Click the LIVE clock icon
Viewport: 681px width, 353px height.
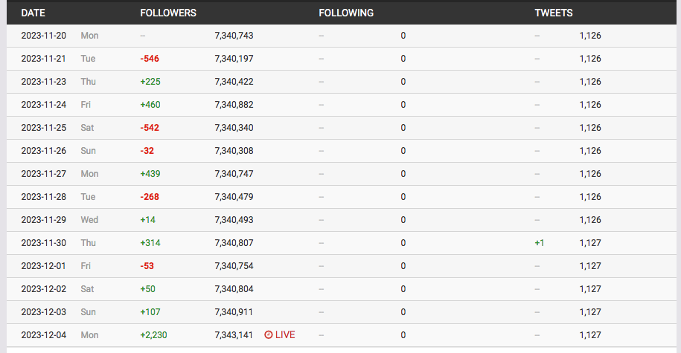[269, 335]
